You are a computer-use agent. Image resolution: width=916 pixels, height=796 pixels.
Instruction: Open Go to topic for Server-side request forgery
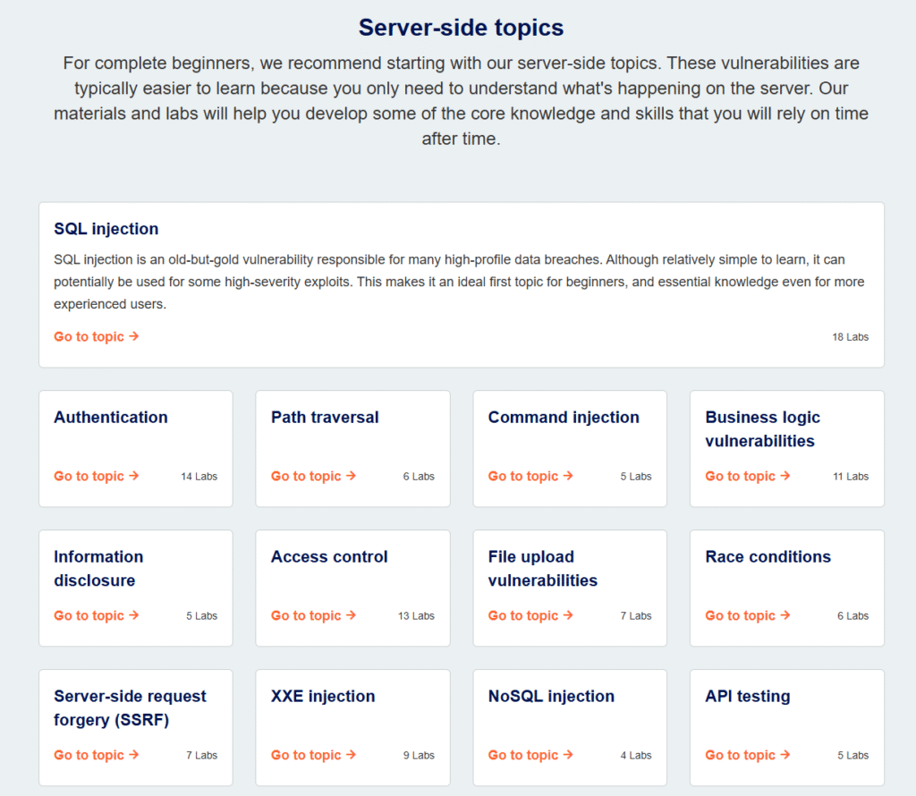click(x=89, y=756)
